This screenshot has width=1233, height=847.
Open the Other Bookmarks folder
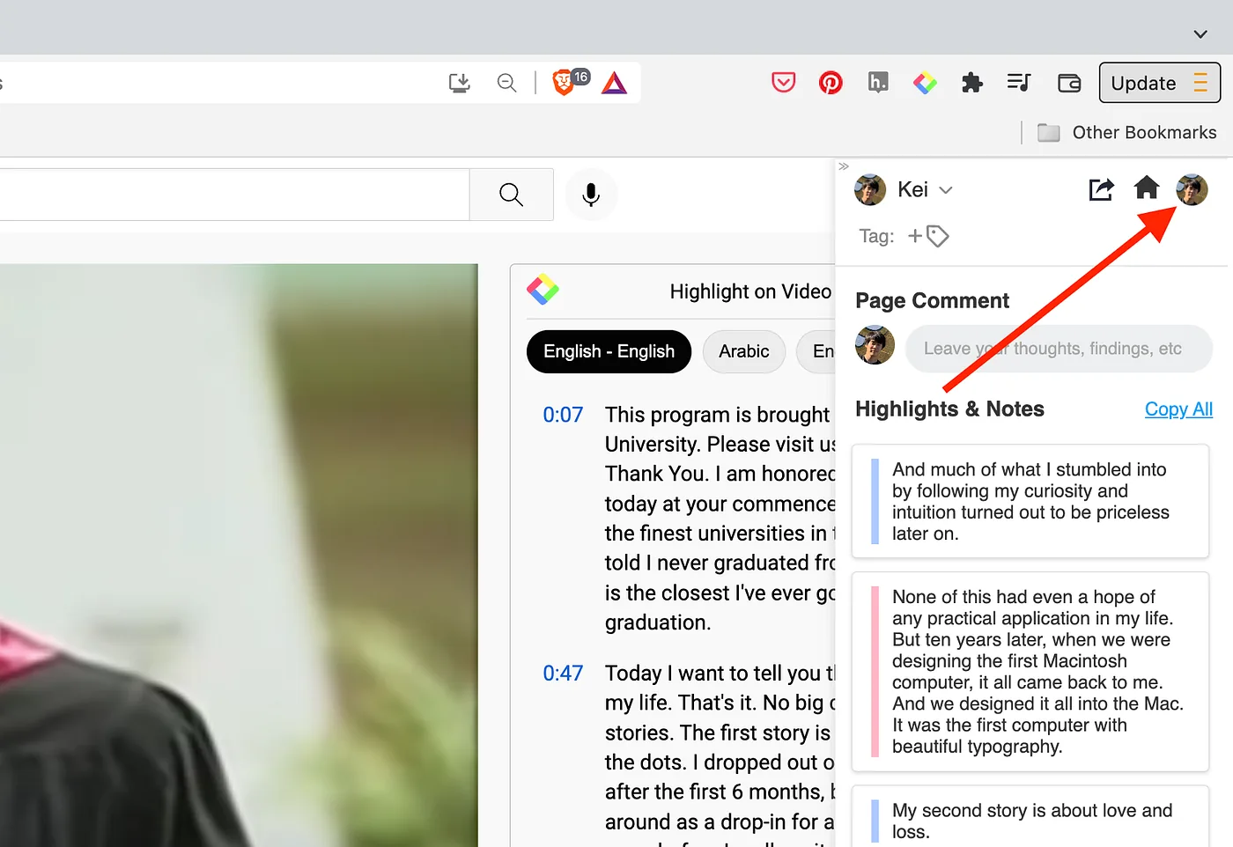(1127, 133)
